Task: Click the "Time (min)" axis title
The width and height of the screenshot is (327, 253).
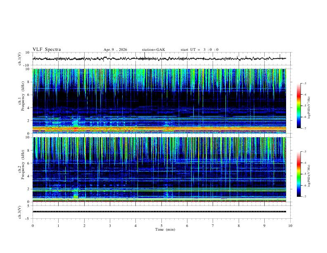Action: coord(165,229)
